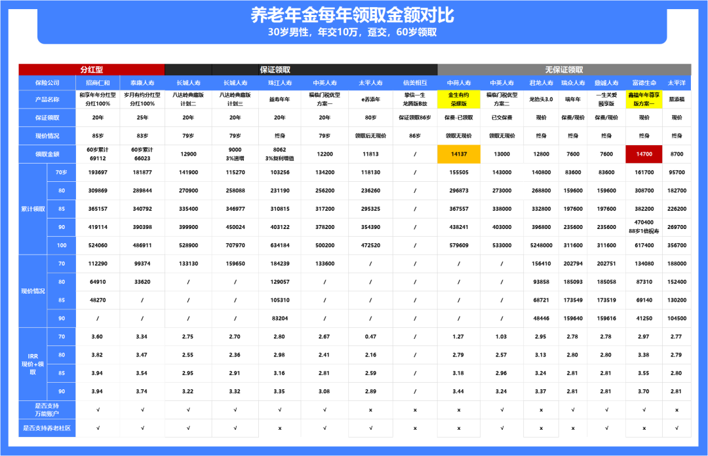Image resolution: width=708 pixels, height=456 pixels.
Task: Select the 3.74 IRR value
Action: (x=142, y=392)
